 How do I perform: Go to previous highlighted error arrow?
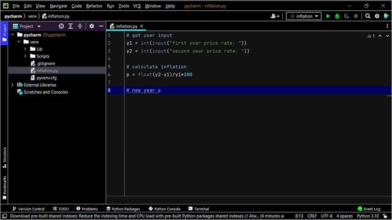coord(380,36)
